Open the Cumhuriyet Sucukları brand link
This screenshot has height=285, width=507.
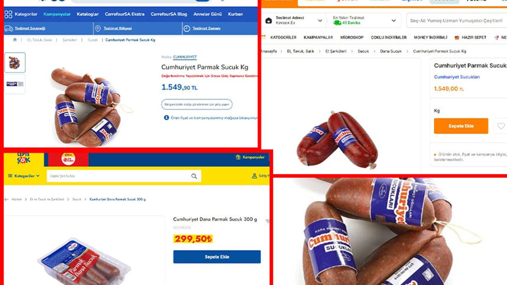click(x=457, y=77)
